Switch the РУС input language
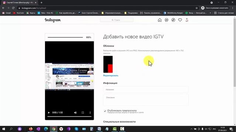Viewport: 236px width, 132px height. click(x=215, y=129)
